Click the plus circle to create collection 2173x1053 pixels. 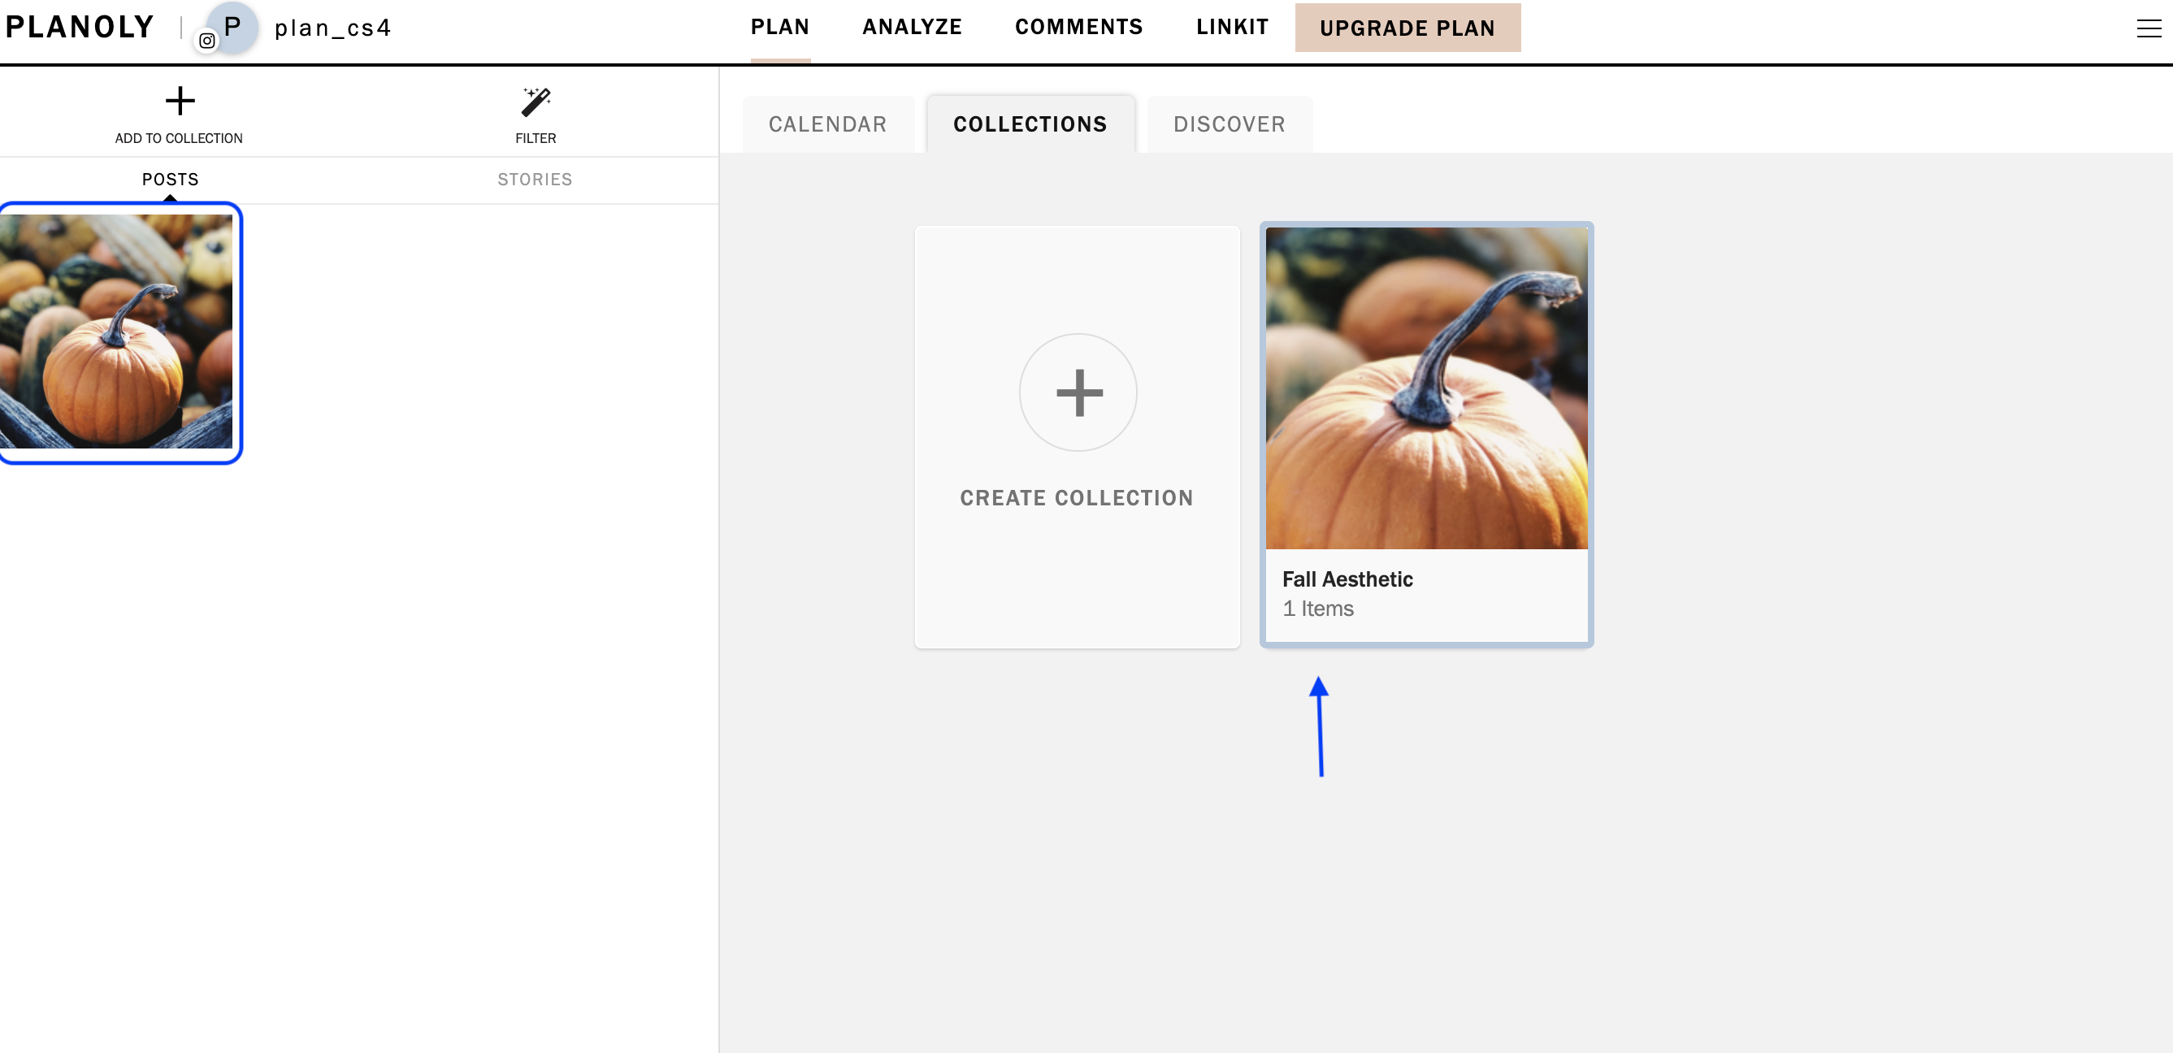(1078, 392)
